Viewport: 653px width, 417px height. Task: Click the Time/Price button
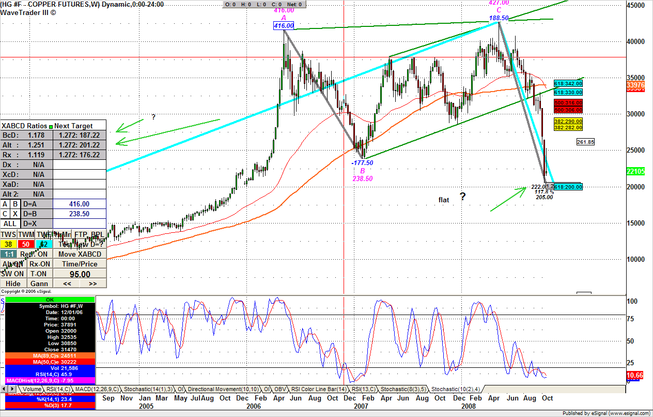(80, 264)
